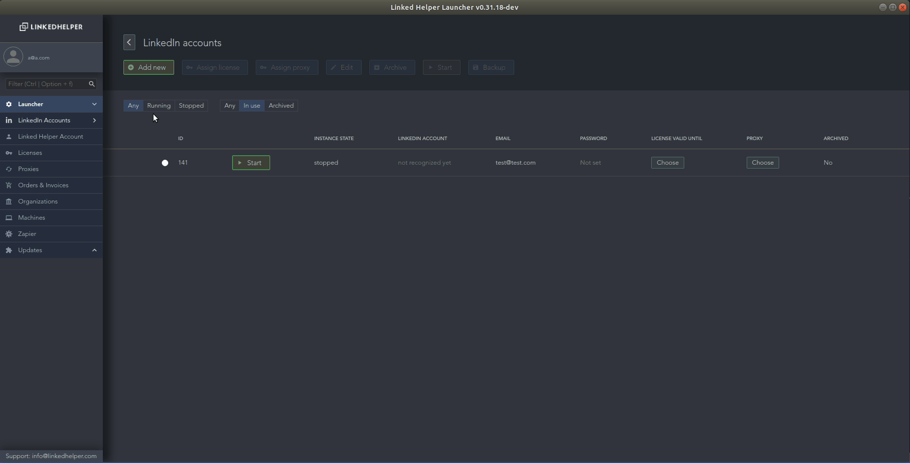Image resolution: width=910 pixels, height=463 pixels.
Task: Click the LinkedIn Accounts 'in' icon
Action: [9, 120]
